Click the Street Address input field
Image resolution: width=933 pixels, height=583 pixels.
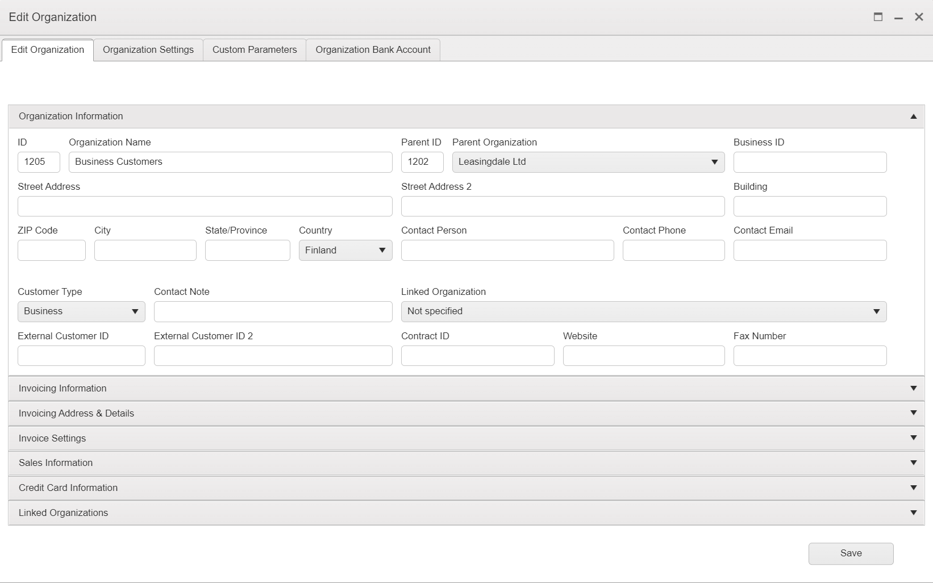click(205, 206)
